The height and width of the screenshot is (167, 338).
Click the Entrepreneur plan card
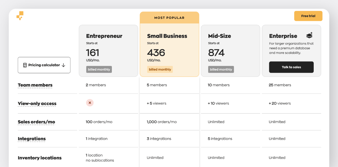(108, 51)
